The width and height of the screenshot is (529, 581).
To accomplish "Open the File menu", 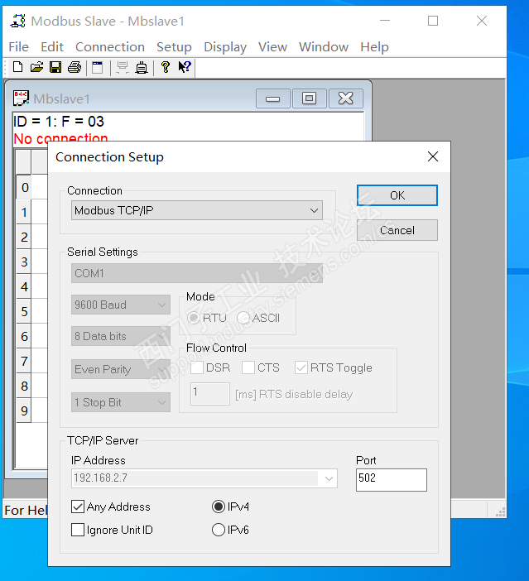I will pyautogui.click(x=18, y=46).
